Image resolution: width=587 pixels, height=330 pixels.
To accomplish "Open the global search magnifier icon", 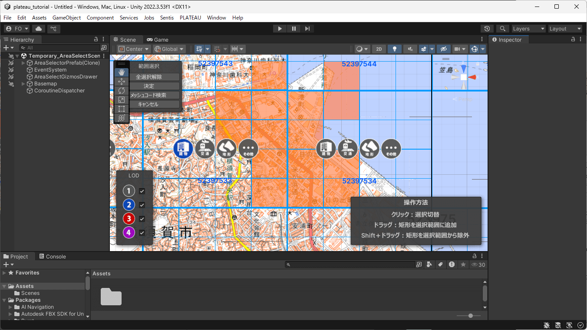I will [503, 29].
